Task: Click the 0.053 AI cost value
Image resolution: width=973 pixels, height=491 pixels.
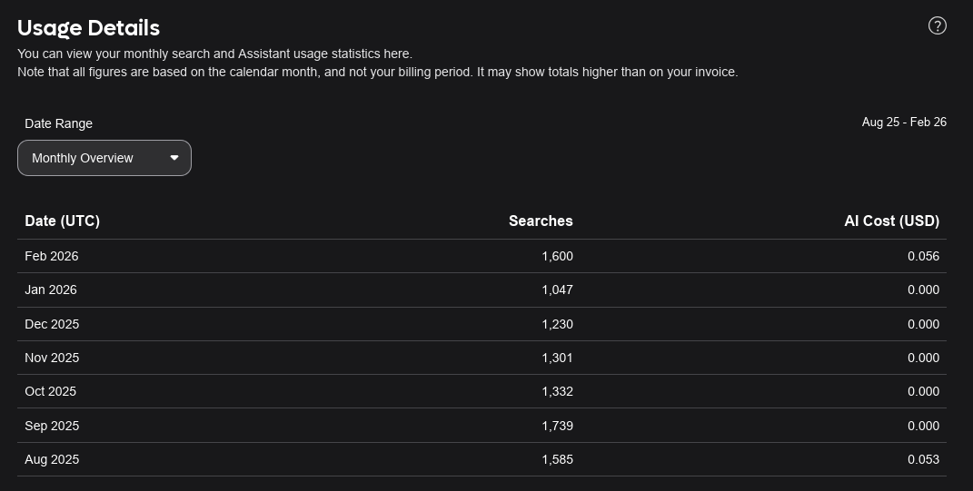Action: [x=923, y=459]
